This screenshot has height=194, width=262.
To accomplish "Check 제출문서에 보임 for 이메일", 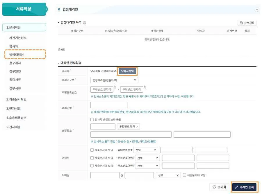I will pos(184,175).
